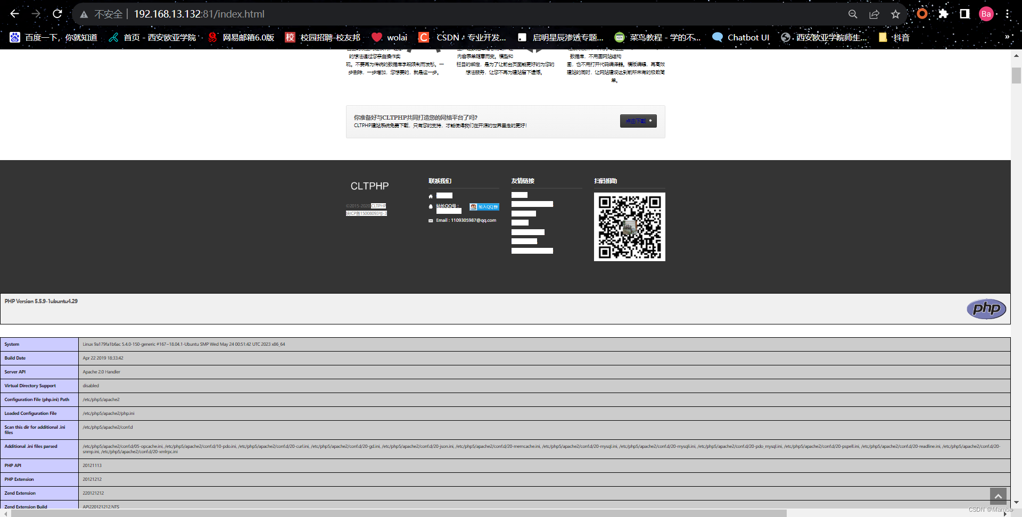Click the dark download button in banner

[x=638, y=121]
